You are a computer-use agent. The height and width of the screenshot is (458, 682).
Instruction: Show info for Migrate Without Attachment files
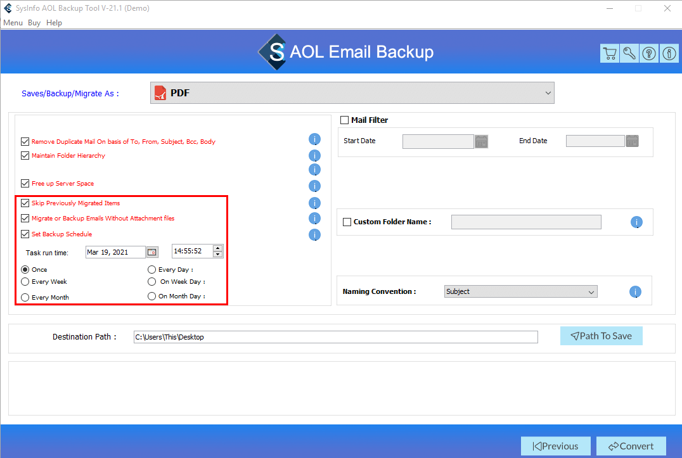click(314, 218)
